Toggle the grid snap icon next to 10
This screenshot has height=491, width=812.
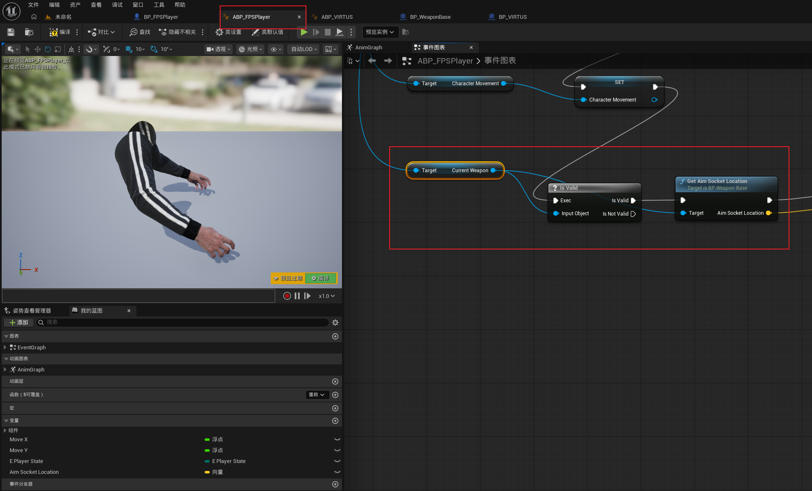tap(129, 49)
